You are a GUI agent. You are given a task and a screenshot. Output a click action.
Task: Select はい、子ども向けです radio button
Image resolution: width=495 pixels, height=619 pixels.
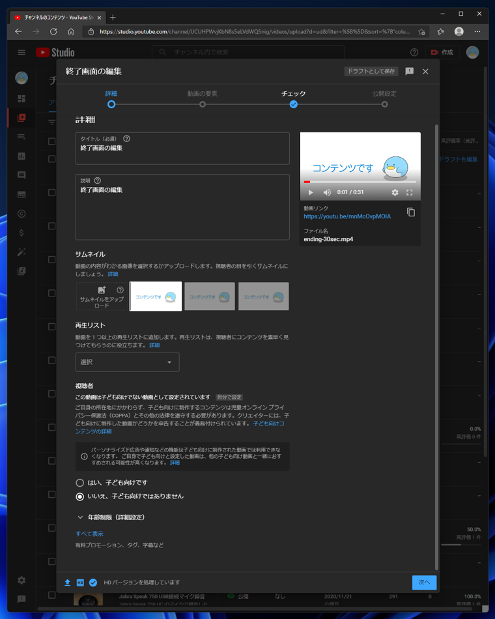[79, 483]
